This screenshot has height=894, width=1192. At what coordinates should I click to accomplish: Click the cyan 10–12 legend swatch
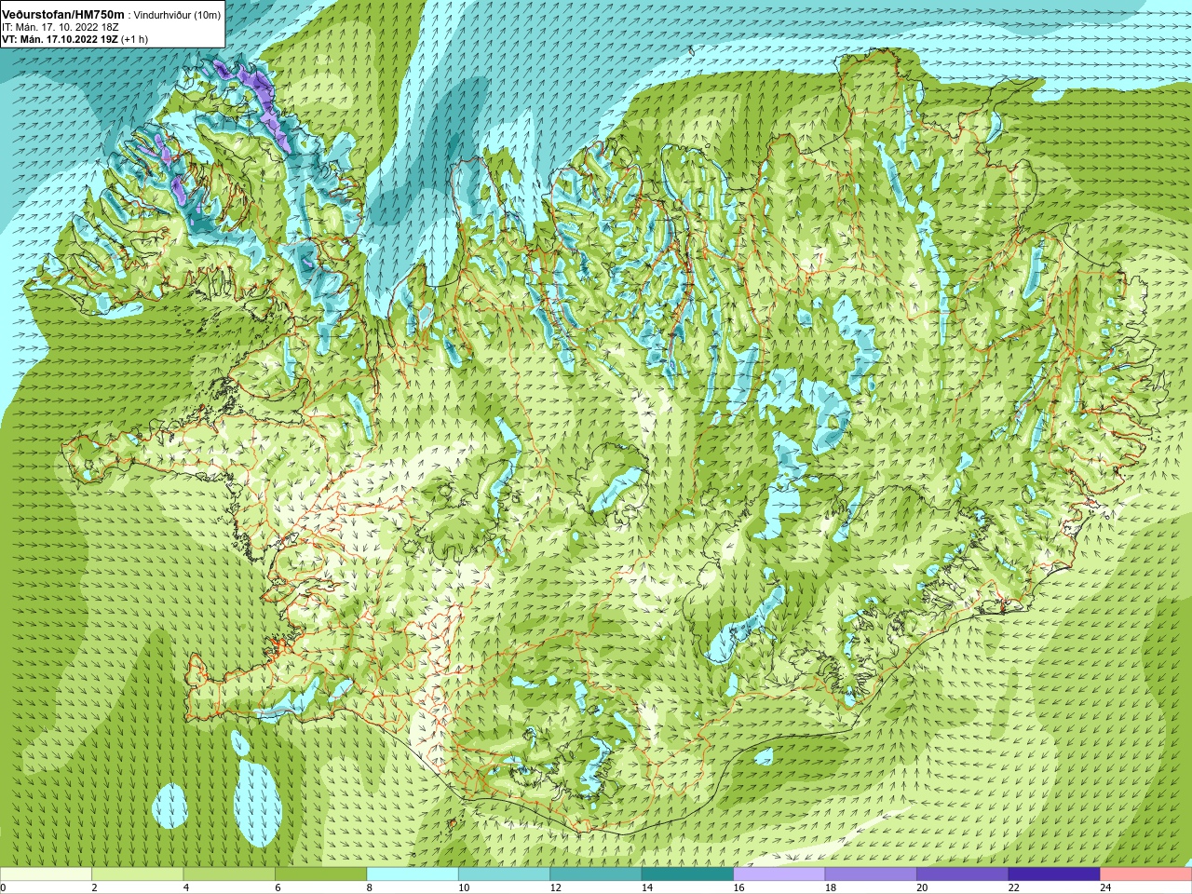504,874
